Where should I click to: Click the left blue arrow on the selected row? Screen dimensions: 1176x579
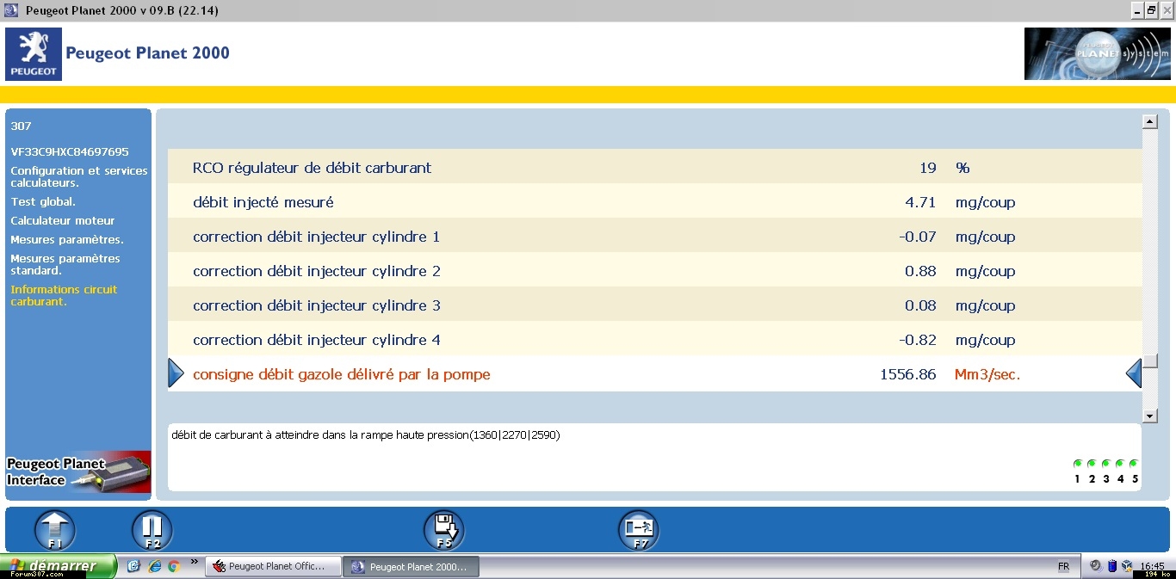tap(176, 373)
